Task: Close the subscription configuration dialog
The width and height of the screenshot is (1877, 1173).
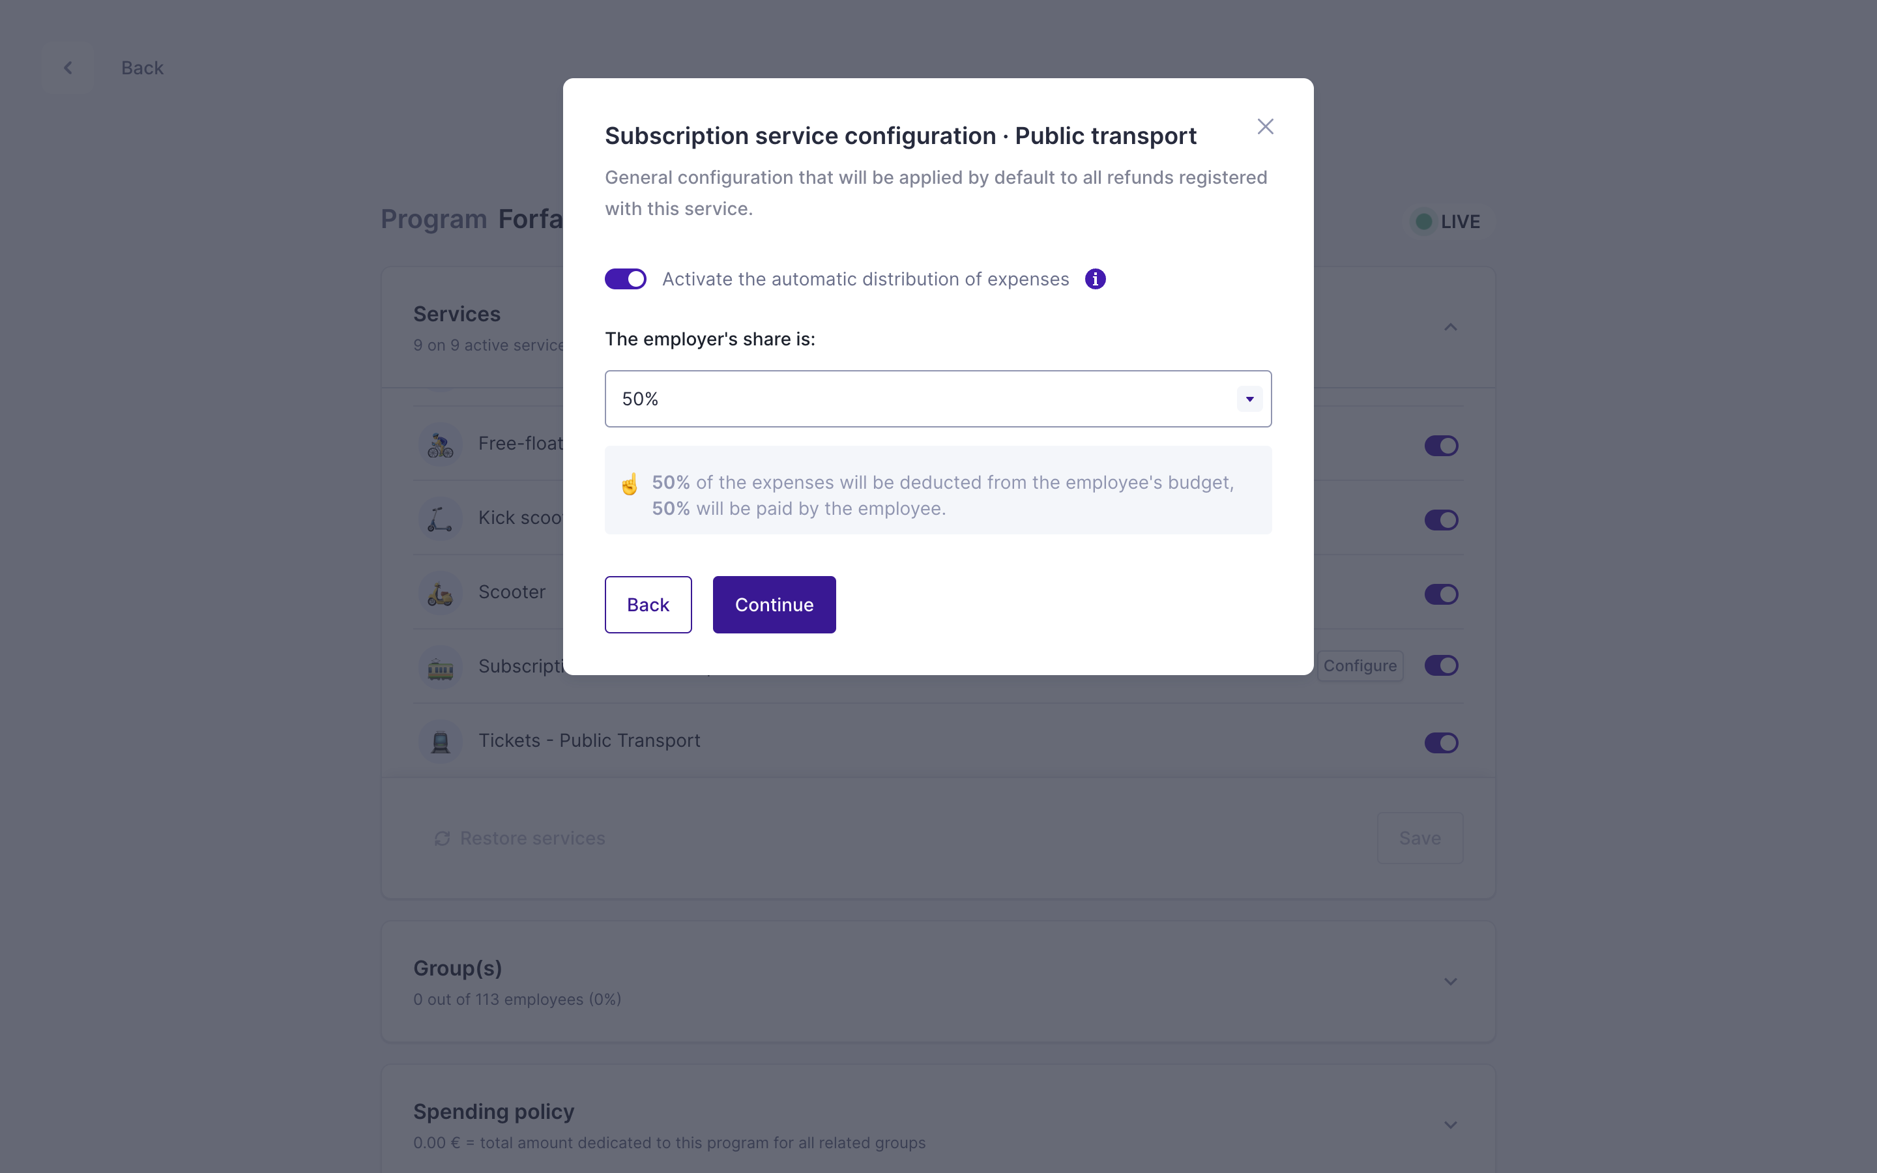Action: coord(1265,126)
